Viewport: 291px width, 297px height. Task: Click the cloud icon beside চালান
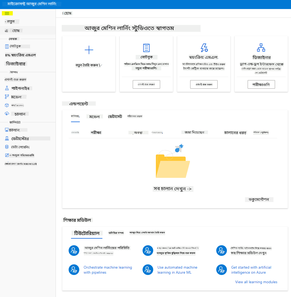[7, 114]
